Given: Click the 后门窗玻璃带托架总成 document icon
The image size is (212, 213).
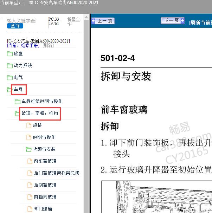Looking at the screenshot, I should [30, 173].
